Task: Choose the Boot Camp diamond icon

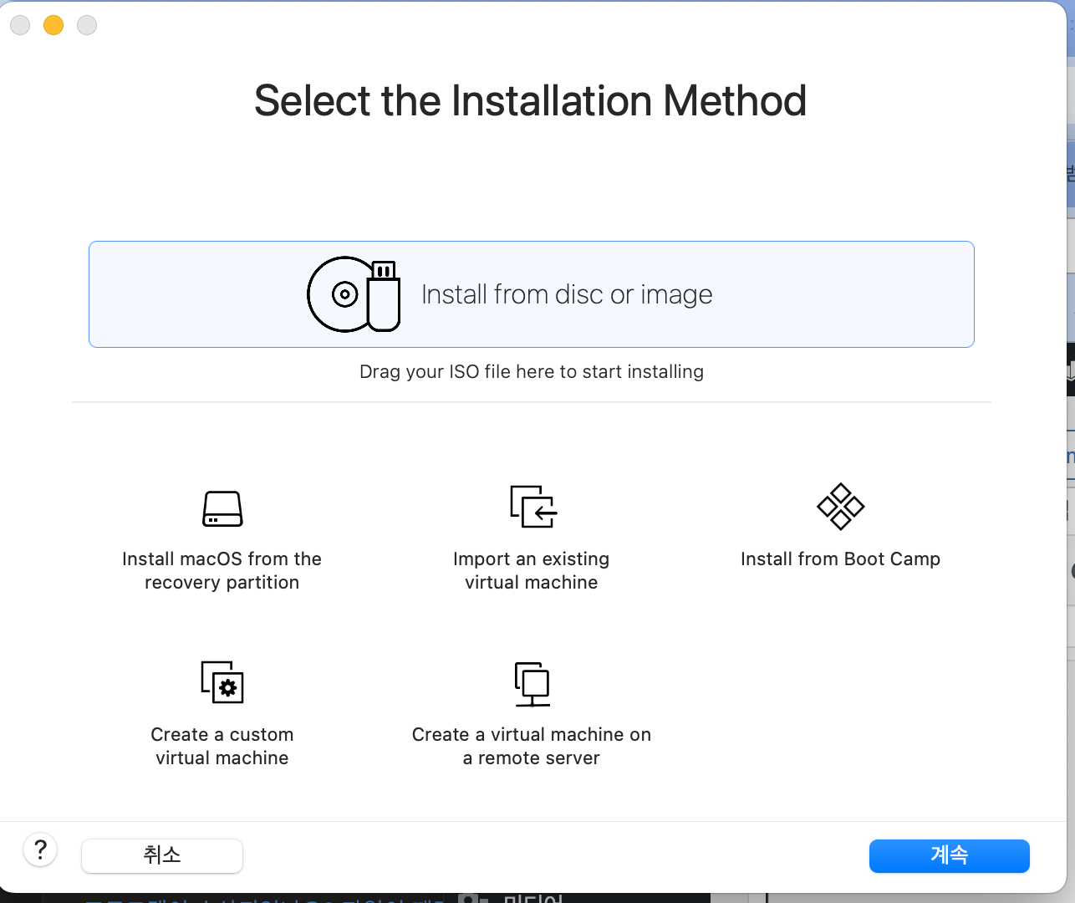Action: click(x=840, y=507)
